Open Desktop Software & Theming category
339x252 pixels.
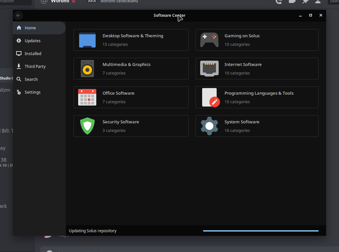tap(131, 40)
